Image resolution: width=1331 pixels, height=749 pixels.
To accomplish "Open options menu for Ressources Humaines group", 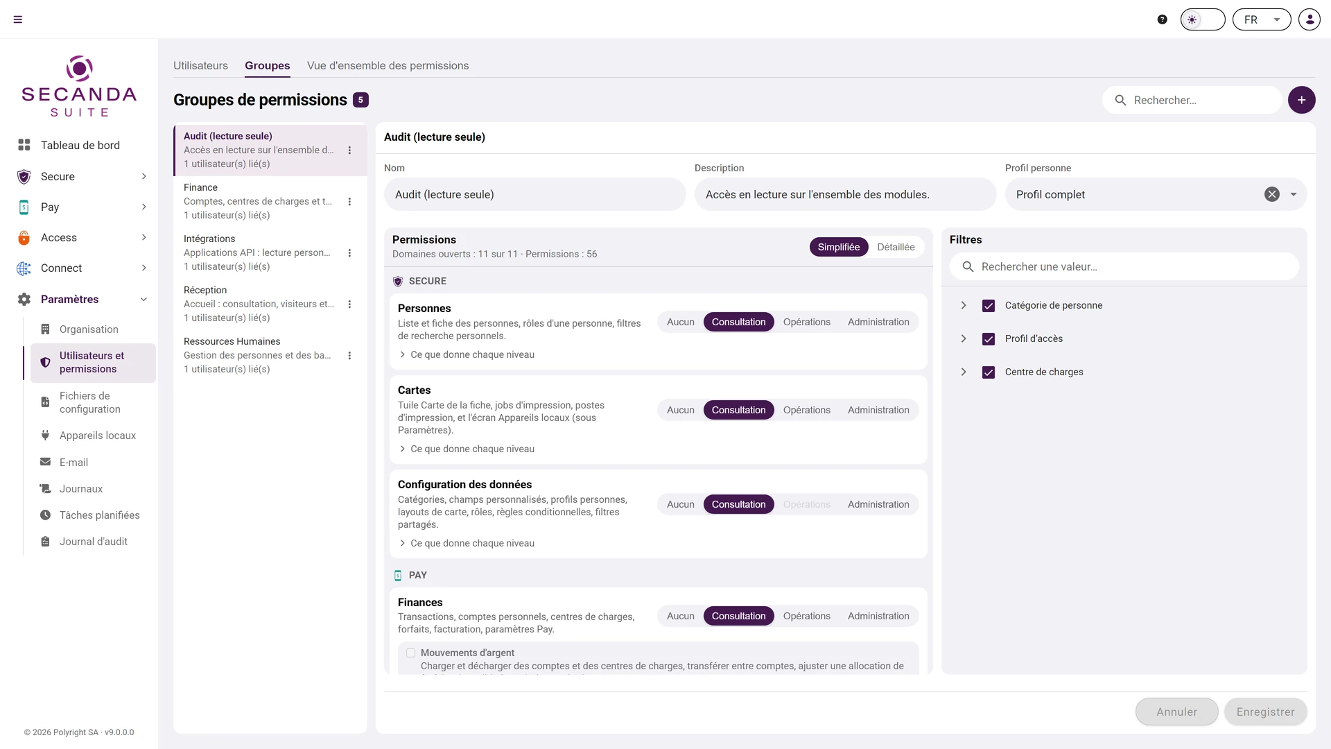I will [349, 355].
